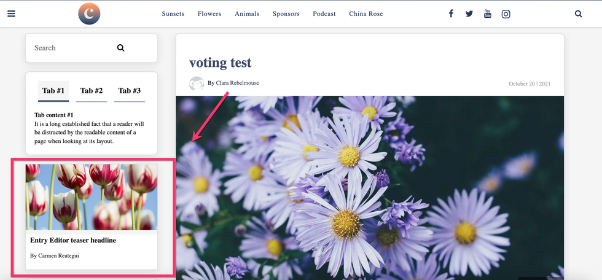The height and width of the screenshot is (280, 602).
Task: Open the tulips teaser thumbnail
Action: pyautogui.click(x=91, y=196)
